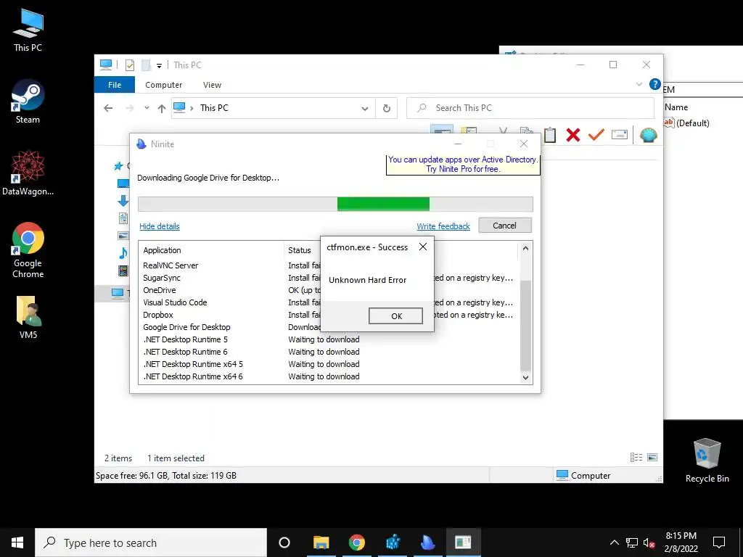Switch to the View ribbon tab

[212, 85]
